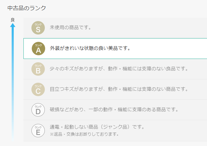
Task: Select the 目立つキズがありますが row text
Action: [x=119, y=89]
